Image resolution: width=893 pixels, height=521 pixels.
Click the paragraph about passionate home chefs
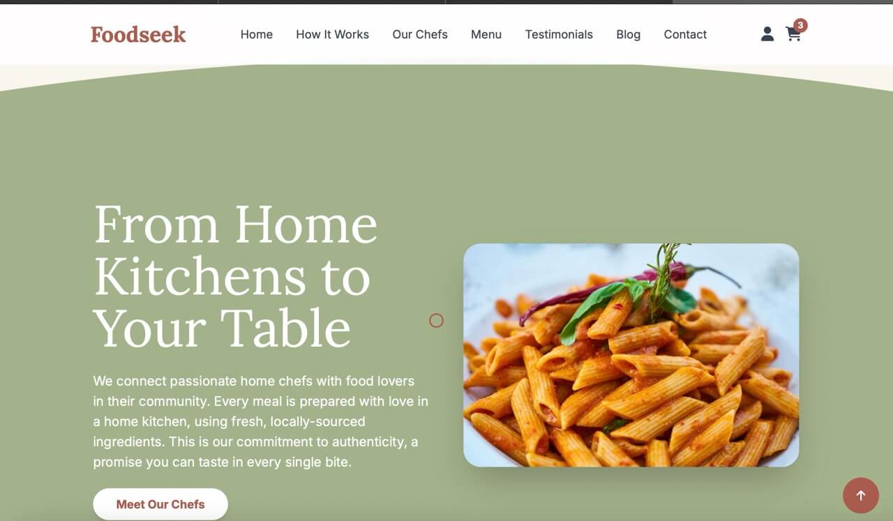coord(261,421)
